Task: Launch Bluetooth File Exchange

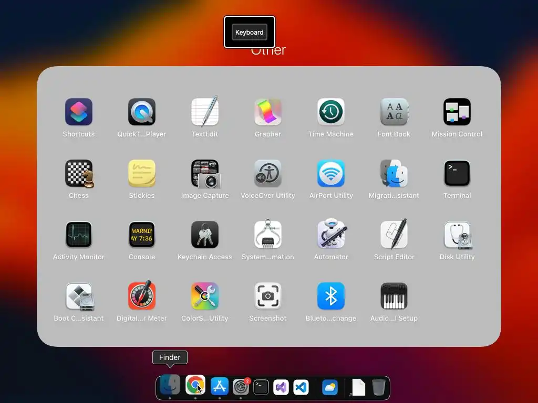Action: click(x=331, y=296)
